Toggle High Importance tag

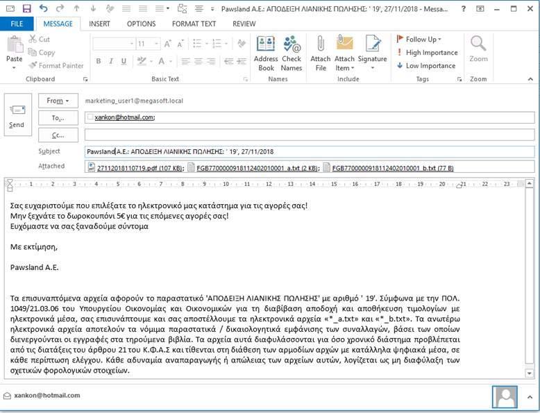pyautogui.click(x=428, y=52)
